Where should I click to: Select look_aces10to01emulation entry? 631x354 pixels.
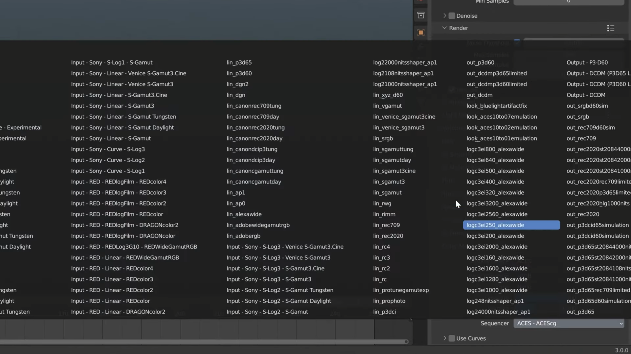coord(502,138)
